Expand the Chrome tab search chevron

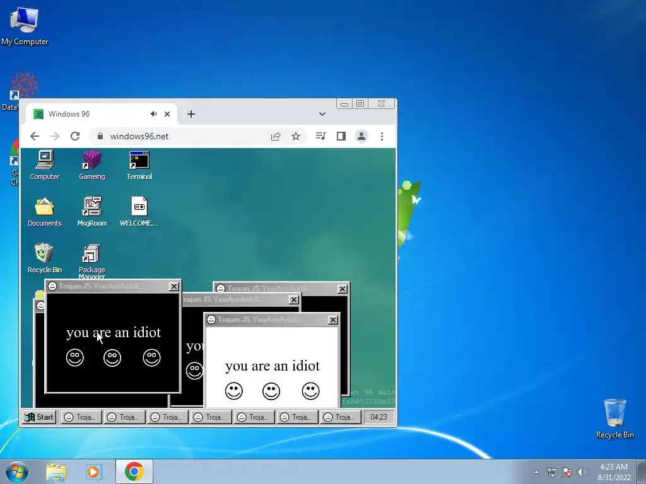click(322, 114)
